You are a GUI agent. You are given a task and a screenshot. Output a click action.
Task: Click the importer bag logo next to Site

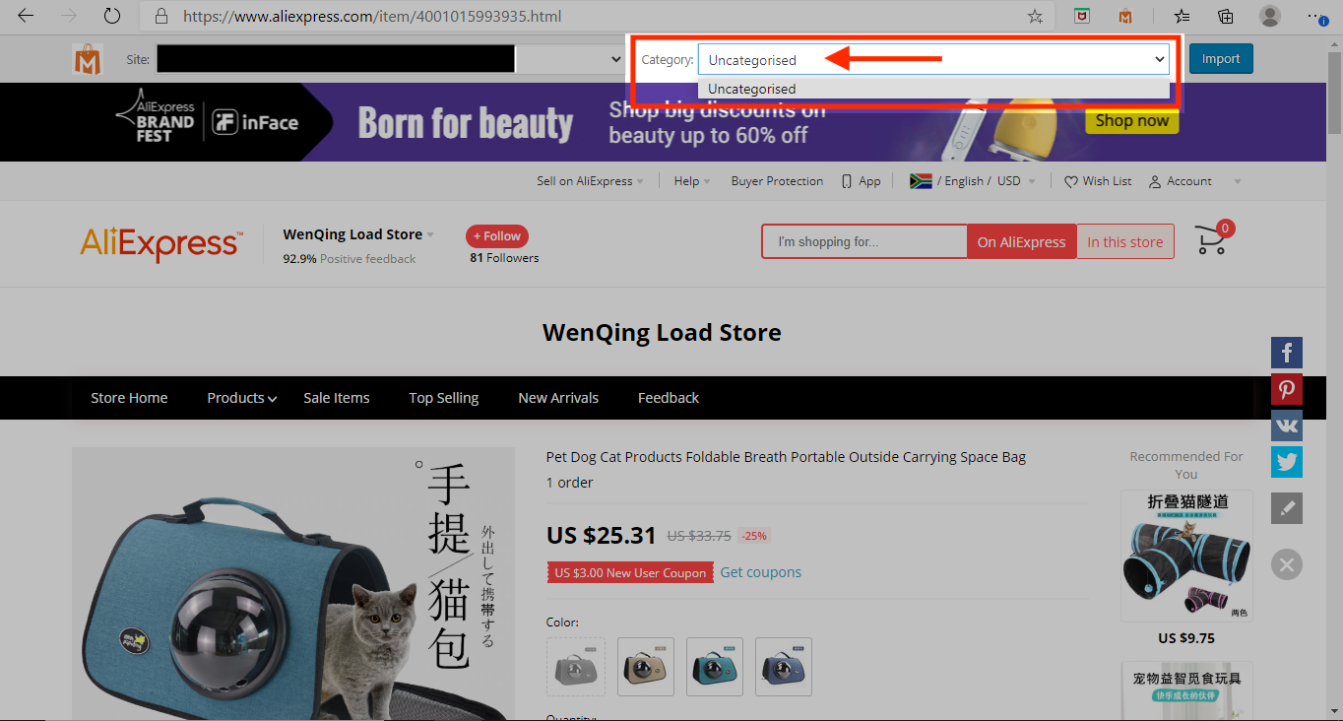[88, 59]
